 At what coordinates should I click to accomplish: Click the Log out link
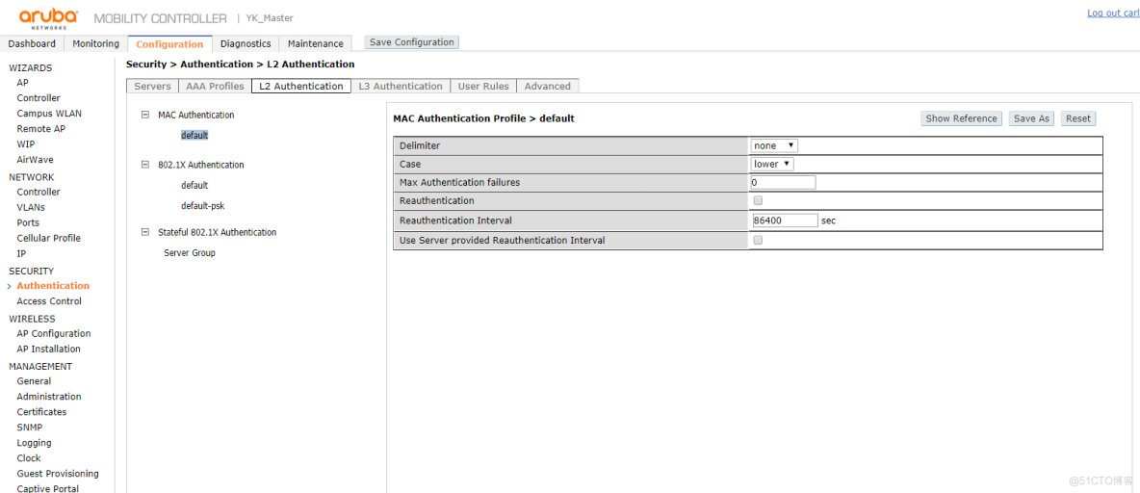[1112, 13]
